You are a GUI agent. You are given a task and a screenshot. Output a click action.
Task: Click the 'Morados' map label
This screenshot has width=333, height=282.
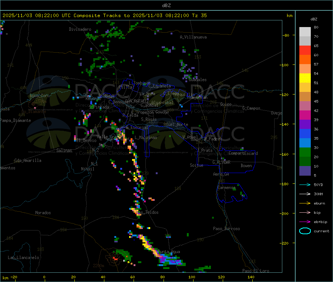pyautogui.click(x=43, y=213)
